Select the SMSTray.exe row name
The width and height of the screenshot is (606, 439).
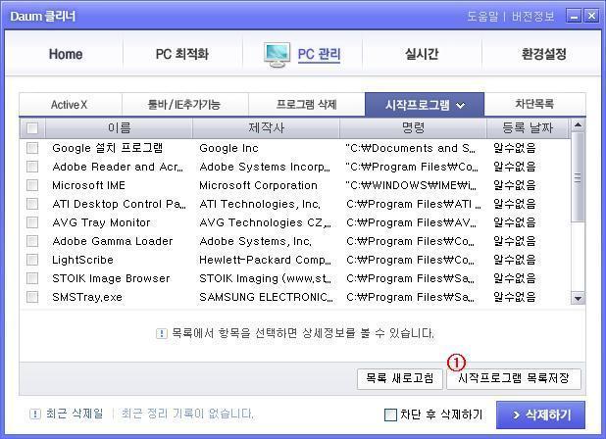pyautogui.click(x=87, y=297)
